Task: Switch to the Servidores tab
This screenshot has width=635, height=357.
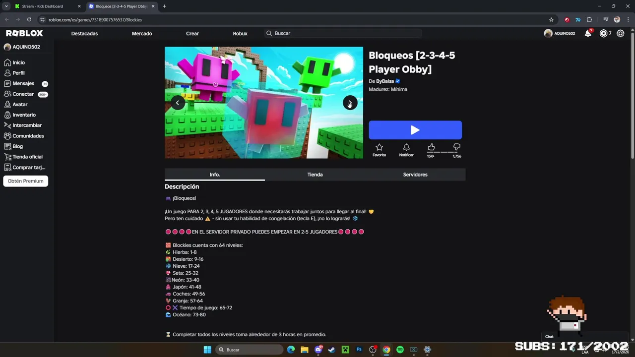Action: point(415,175)
